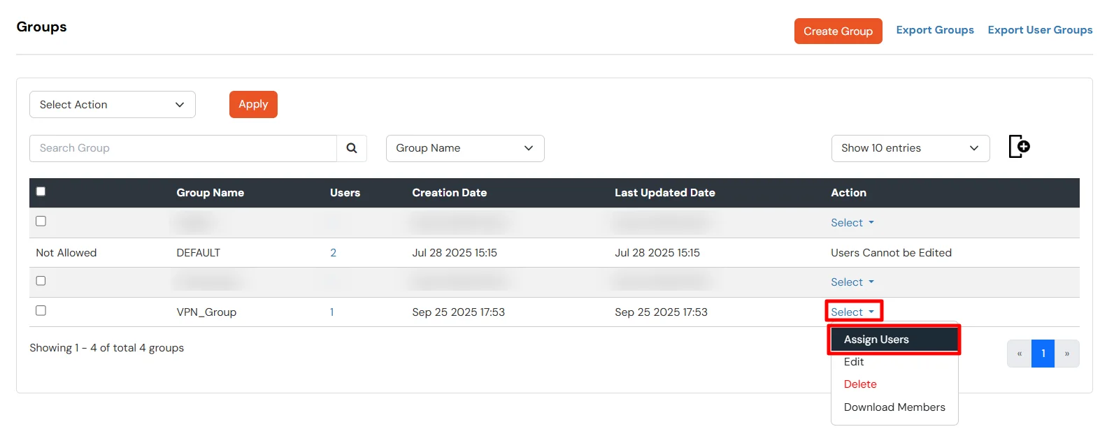
Task: Open the Group Name filter dropdown
Action: [465, 148]
